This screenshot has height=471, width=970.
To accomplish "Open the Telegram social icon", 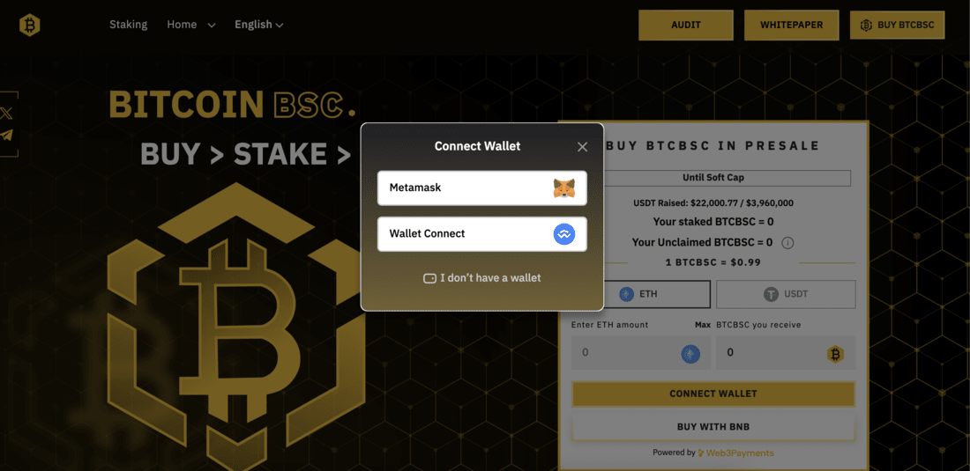I will click(6, 136).
